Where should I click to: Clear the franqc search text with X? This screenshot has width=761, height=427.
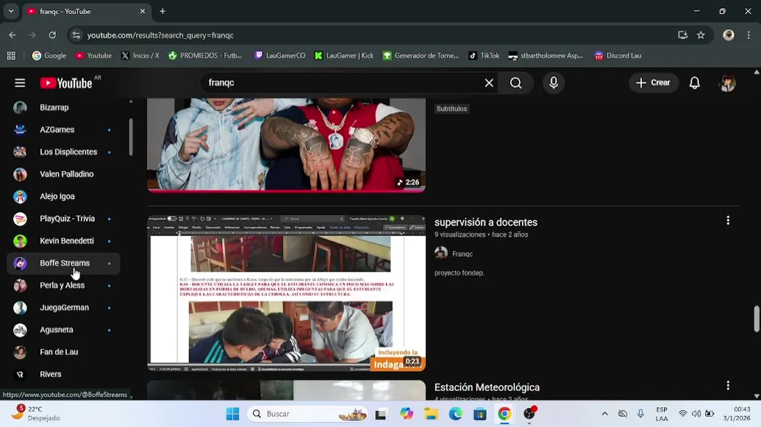point(489,83)
